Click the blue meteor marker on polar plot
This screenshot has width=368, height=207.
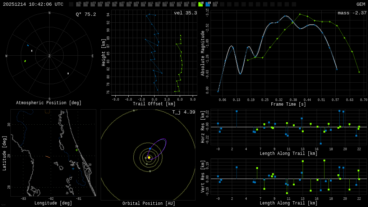(28, 45)
